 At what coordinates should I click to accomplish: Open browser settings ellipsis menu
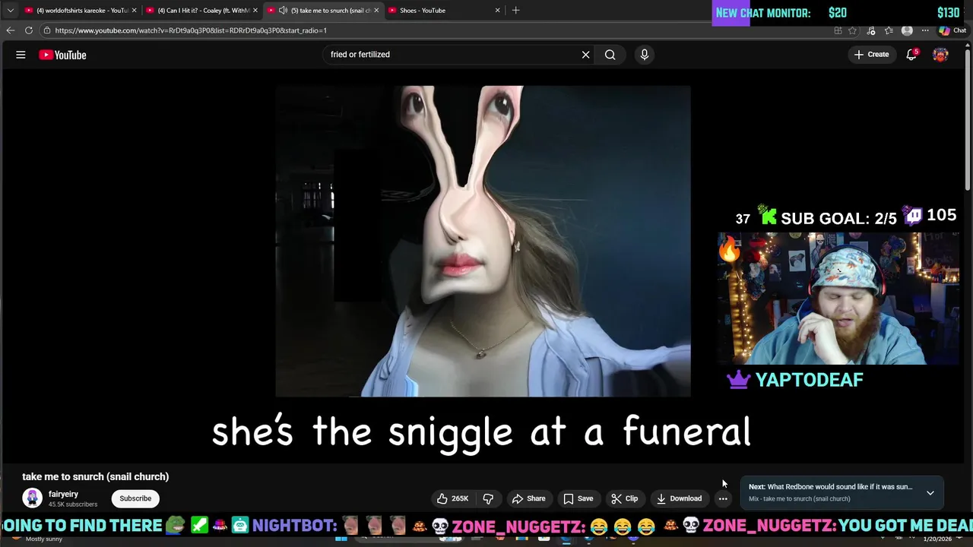click(x=925, y=30)
